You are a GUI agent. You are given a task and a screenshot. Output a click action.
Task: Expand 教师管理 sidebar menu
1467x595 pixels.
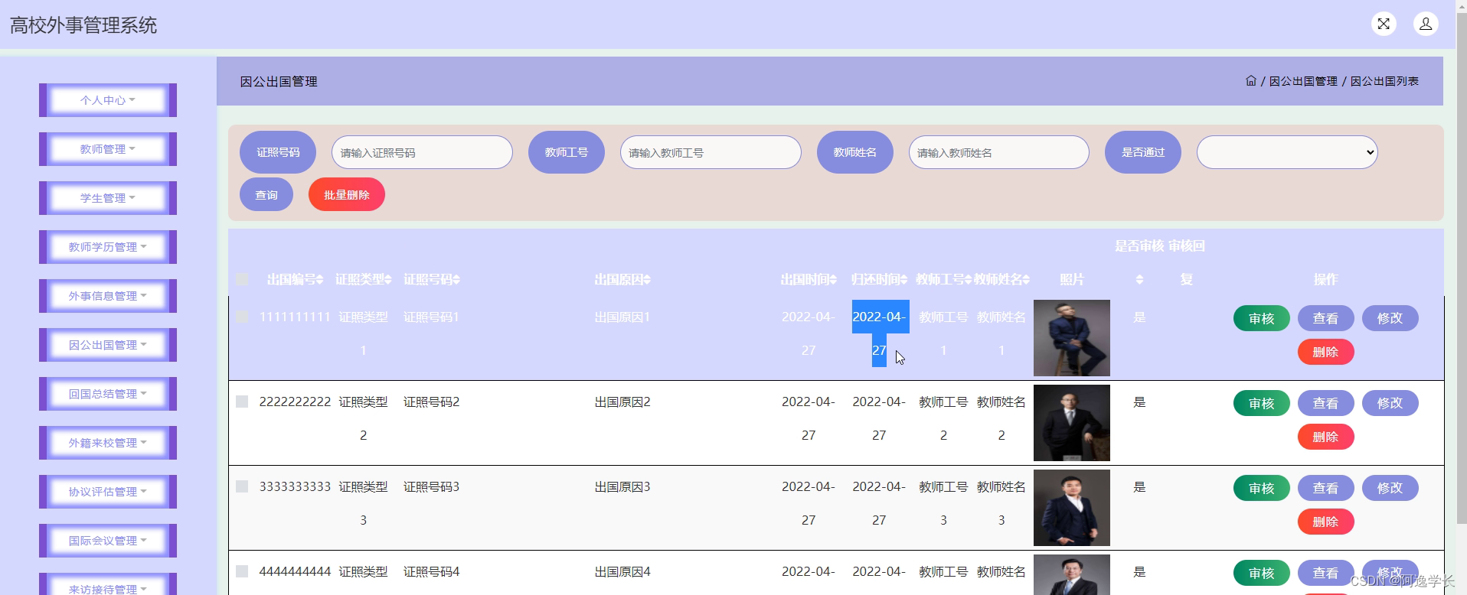point(108,149)
